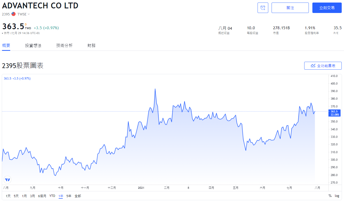Select the YTD time range
344x203 pixels.
[x=52, y=196]
